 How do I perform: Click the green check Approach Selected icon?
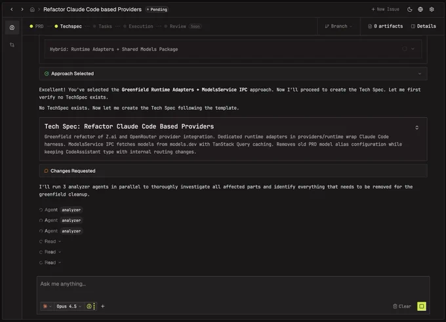coord(47,74)
